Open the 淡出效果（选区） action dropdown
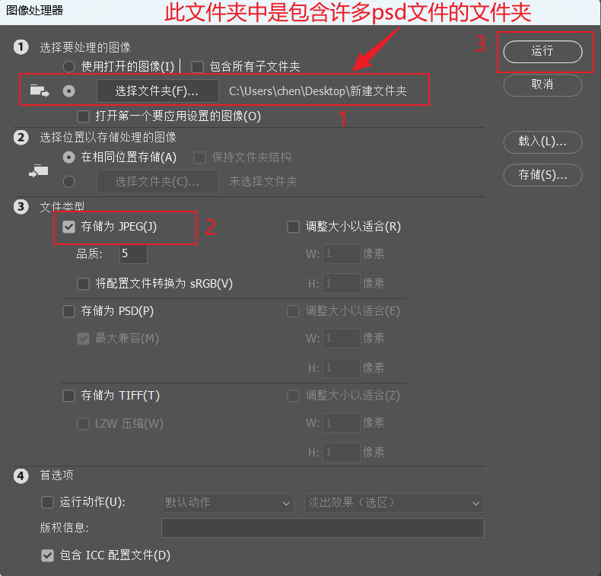Image resolution: width=601 pixels, height=576 pixels. (x=394, y=503)
